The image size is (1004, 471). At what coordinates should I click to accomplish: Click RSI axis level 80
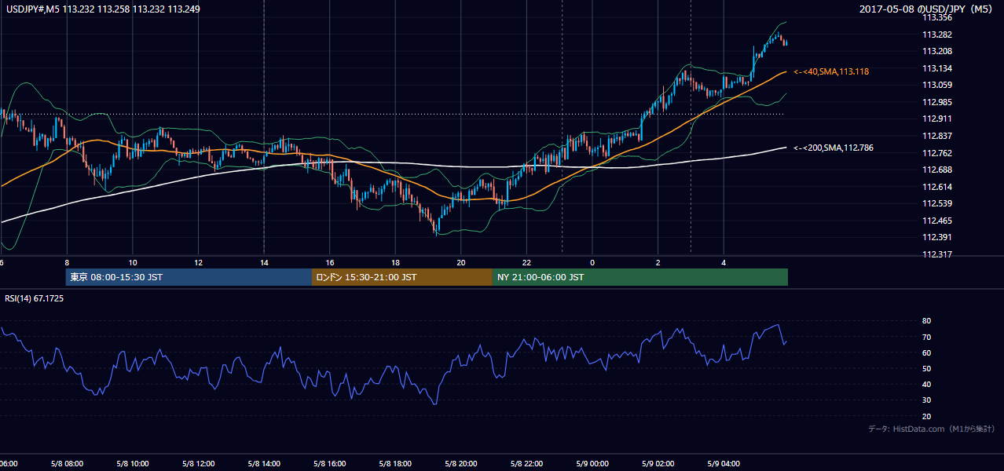point(927,321)
